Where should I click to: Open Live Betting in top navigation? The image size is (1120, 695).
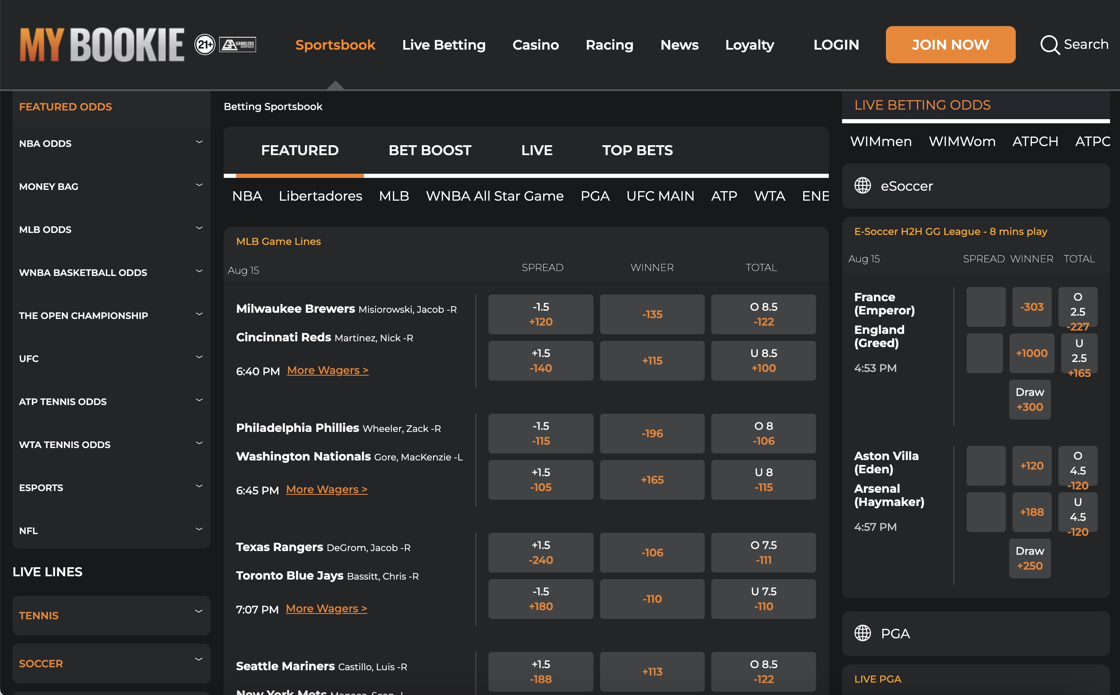444,45
